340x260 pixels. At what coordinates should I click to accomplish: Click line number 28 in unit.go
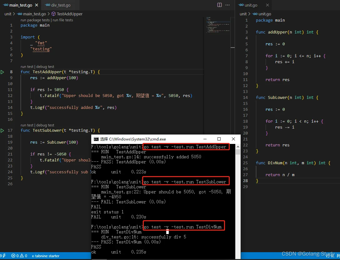pyautogui.click(x=245, y=181)
